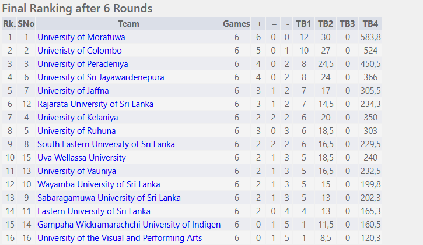Click the Team column header
This screenshot has width=423, height=245.
[129, 24]
